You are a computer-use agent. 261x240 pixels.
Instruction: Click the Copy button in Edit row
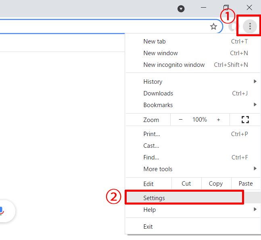216,184
